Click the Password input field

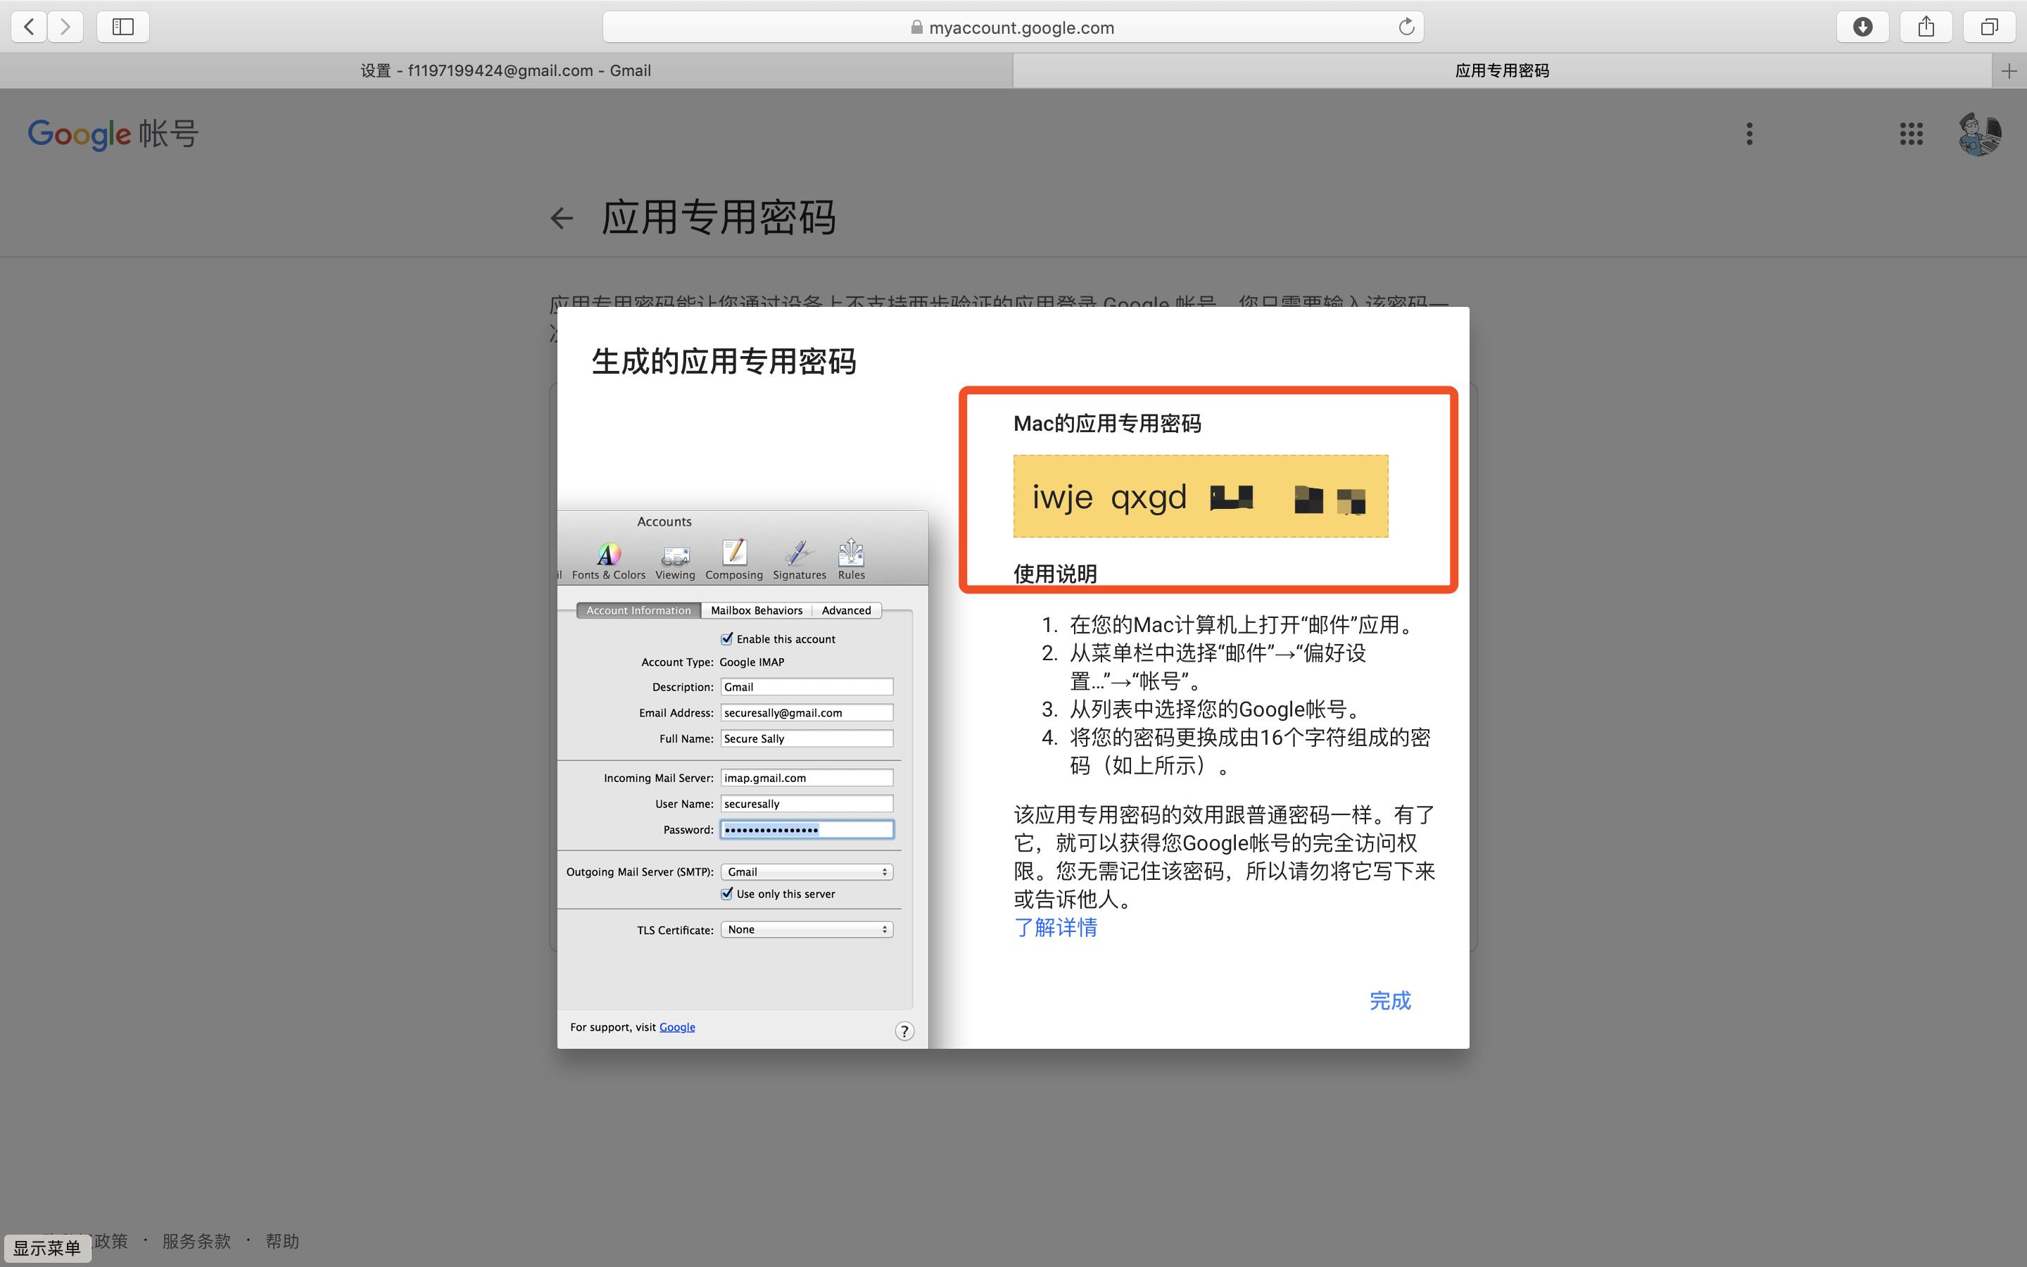(806, 828)
